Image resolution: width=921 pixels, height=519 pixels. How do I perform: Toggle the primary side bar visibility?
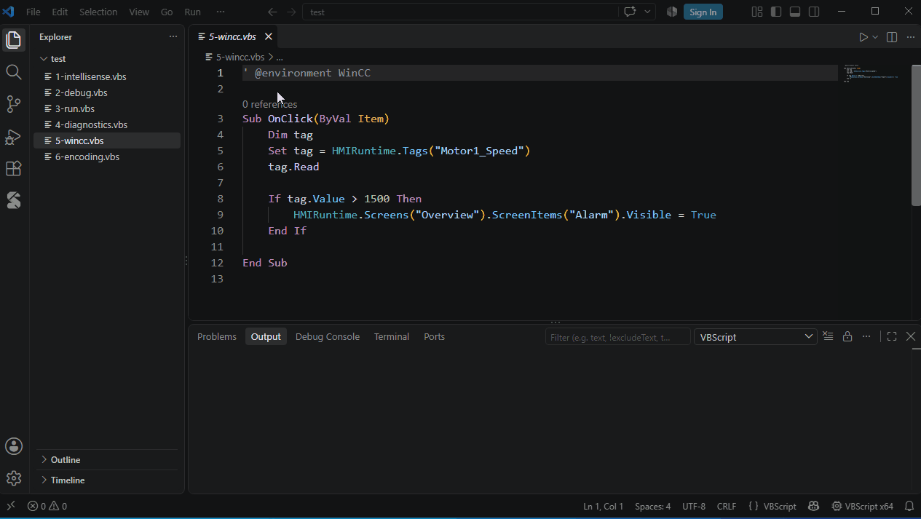click(x=776, y=12)
